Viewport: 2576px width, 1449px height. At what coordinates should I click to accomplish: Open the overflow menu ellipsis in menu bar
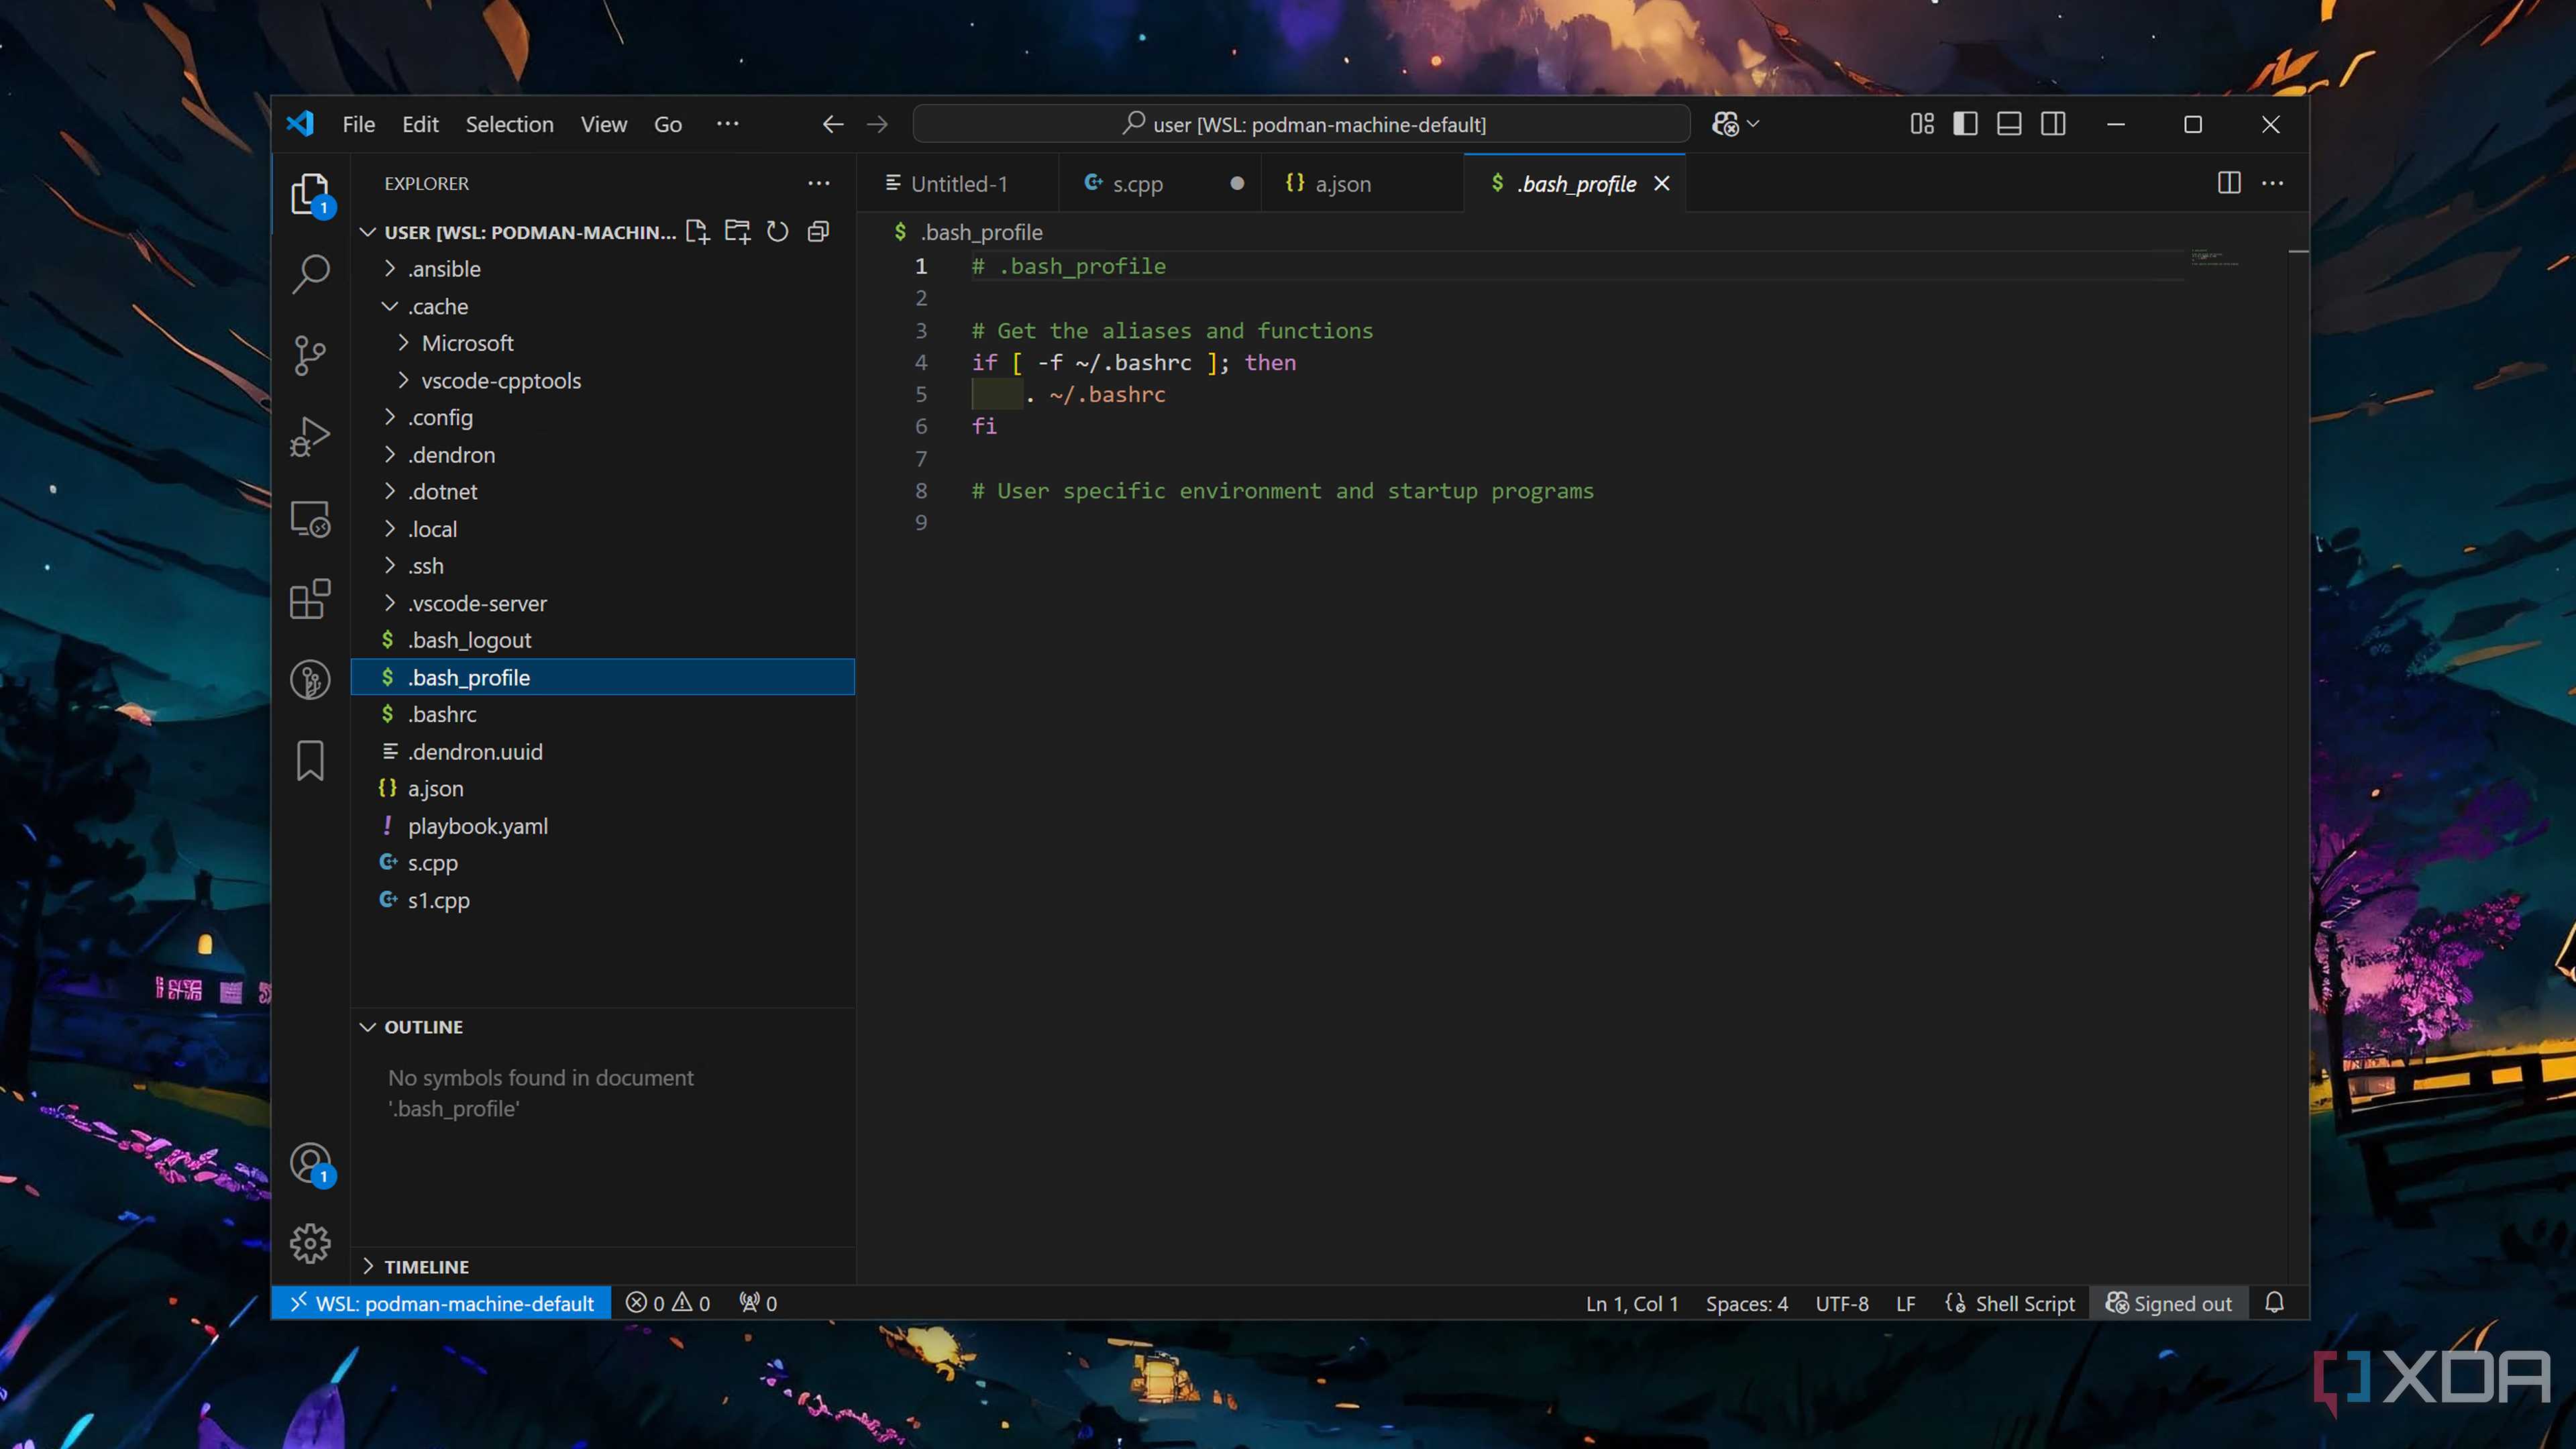tap(727, 124)
